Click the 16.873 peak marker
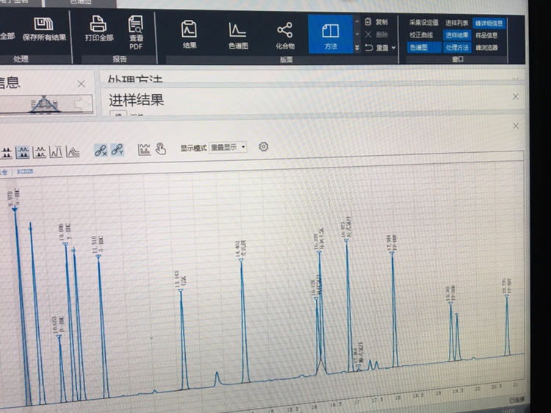The image size is (551, 413). (x=346, y=241)
